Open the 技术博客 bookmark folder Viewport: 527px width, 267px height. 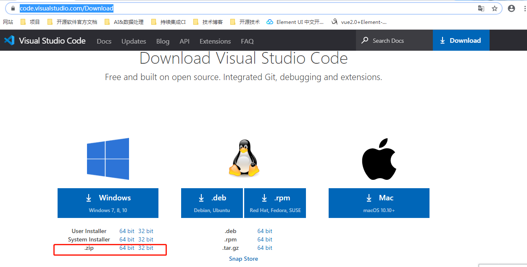click(x=208, y=22)
